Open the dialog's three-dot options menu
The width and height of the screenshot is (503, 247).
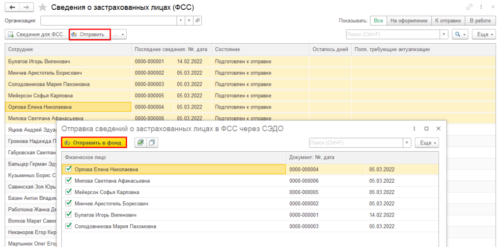[415, 128]
